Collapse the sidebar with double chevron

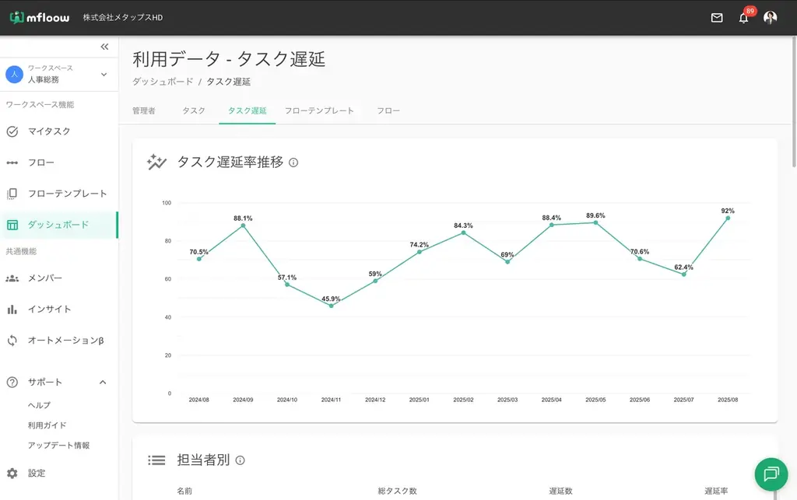[x=104, y=47]
